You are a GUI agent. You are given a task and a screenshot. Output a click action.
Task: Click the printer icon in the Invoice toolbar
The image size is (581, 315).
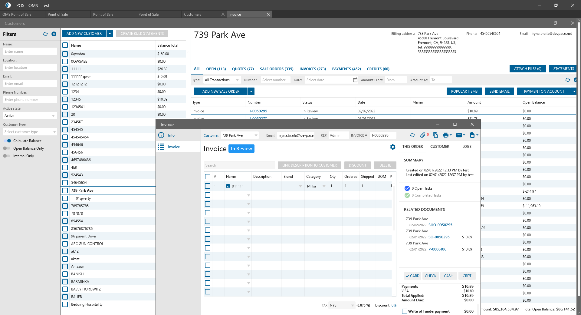(445, 135)
